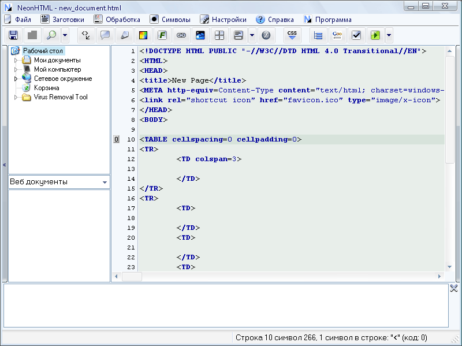Image resolution: width=462 pixels, height=346 pixels.
Task: Click the CSS toolbar button
Action: (292, 35)
